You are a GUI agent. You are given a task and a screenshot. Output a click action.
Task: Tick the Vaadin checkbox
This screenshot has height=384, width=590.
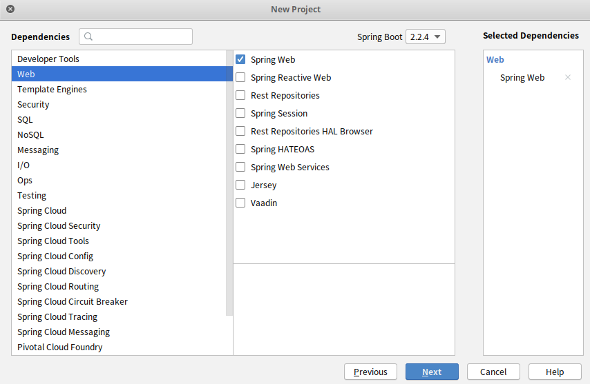coord(240,203)
